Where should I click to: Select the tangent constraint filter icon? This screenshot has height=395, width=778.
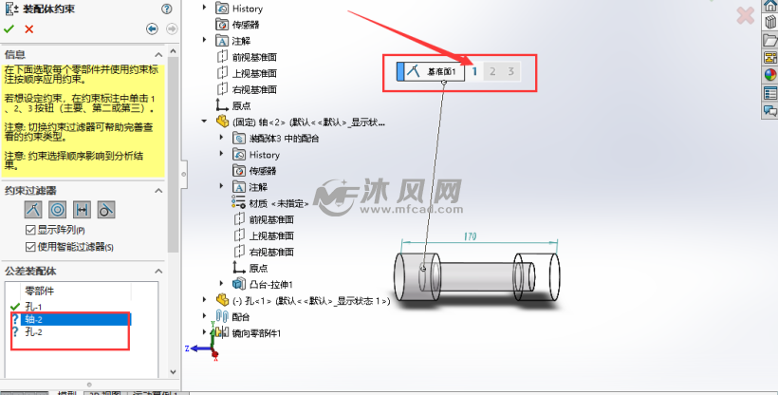pyautogui.click(x=106, y=210)
